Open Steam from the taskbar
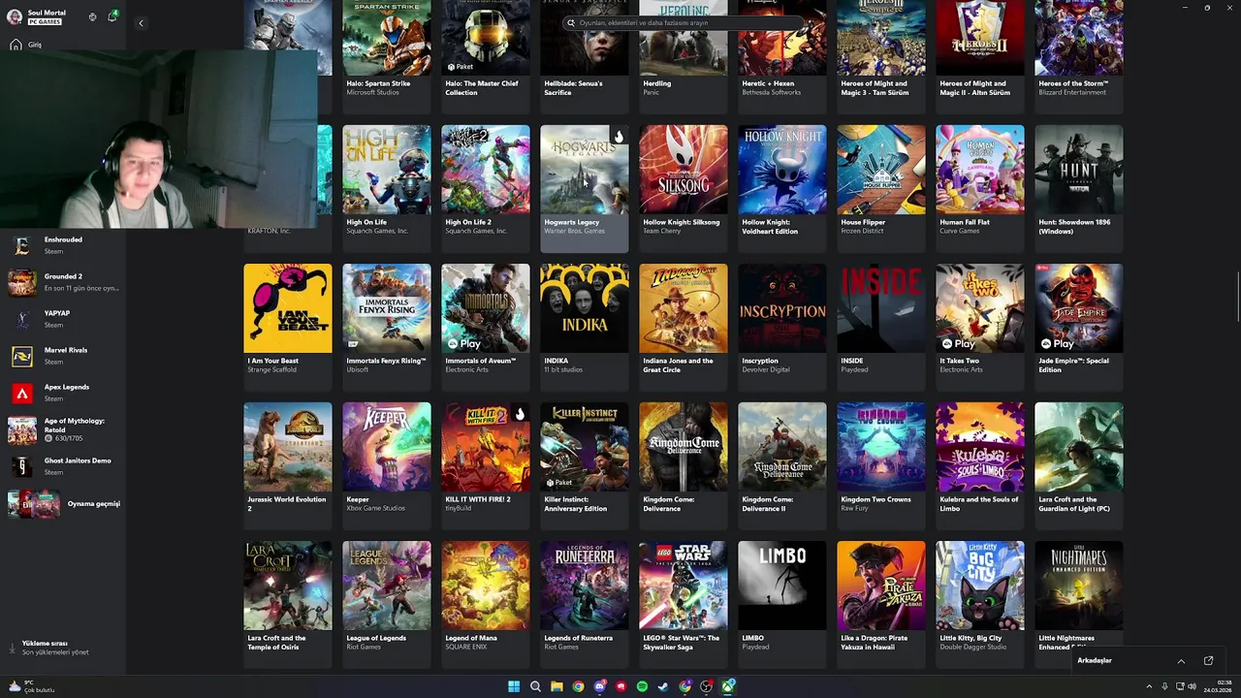This screenshot has width=1241, height=698. (663, 686)
